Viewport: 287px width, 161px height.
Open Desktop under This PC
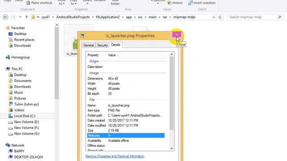(x=20, y=75)
